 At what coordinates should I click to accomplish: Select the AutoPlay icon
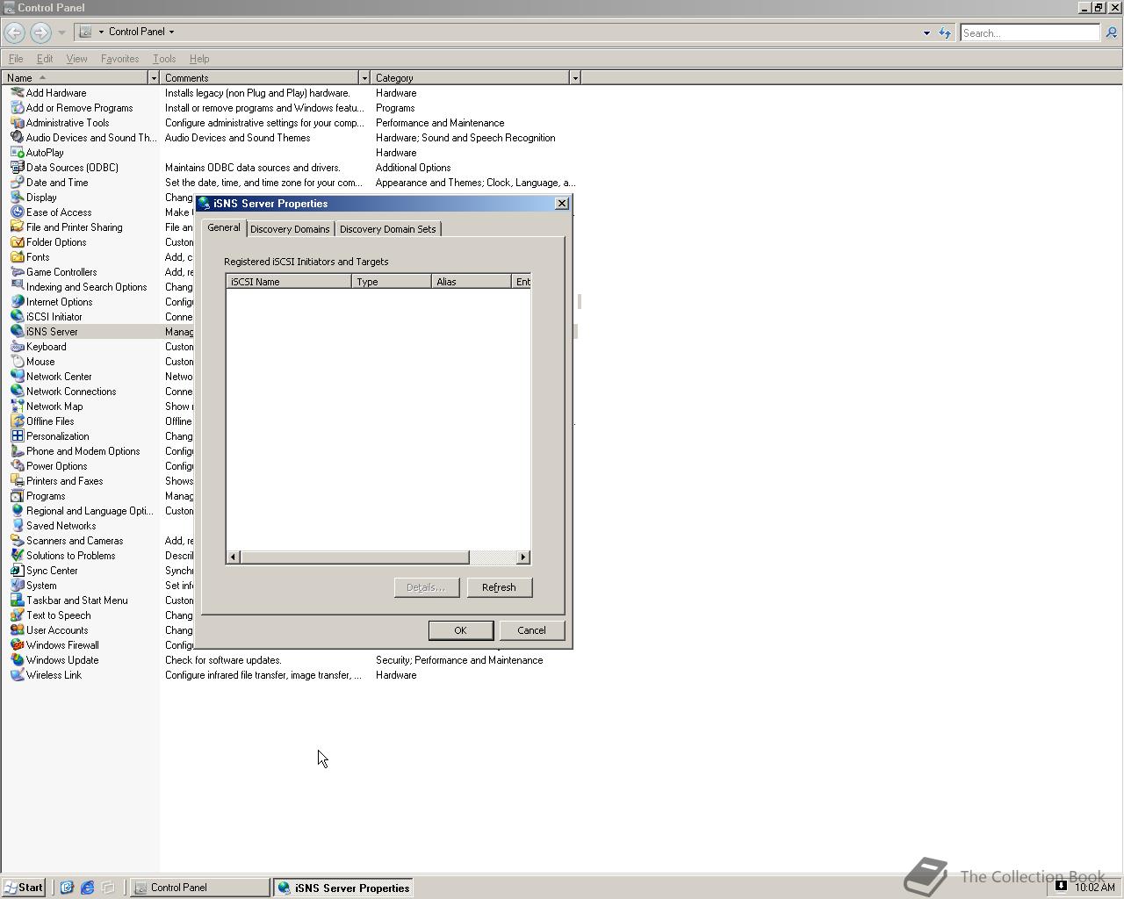[17, 153]
